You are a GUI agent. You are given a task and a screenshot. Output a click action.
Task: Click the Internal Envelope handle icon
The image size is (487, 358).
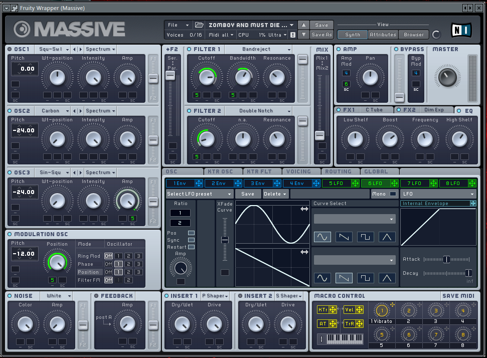tap(473, 204)
